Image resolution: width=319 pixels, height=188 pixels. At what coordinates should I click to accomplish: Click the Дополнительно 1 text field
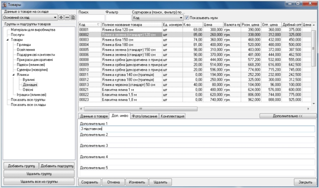tap(197, 129)
